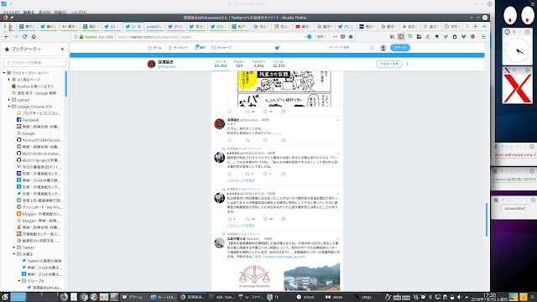Open the Twitter notifications bell
The width and height of the screenshot is (537, 302).
197,48
